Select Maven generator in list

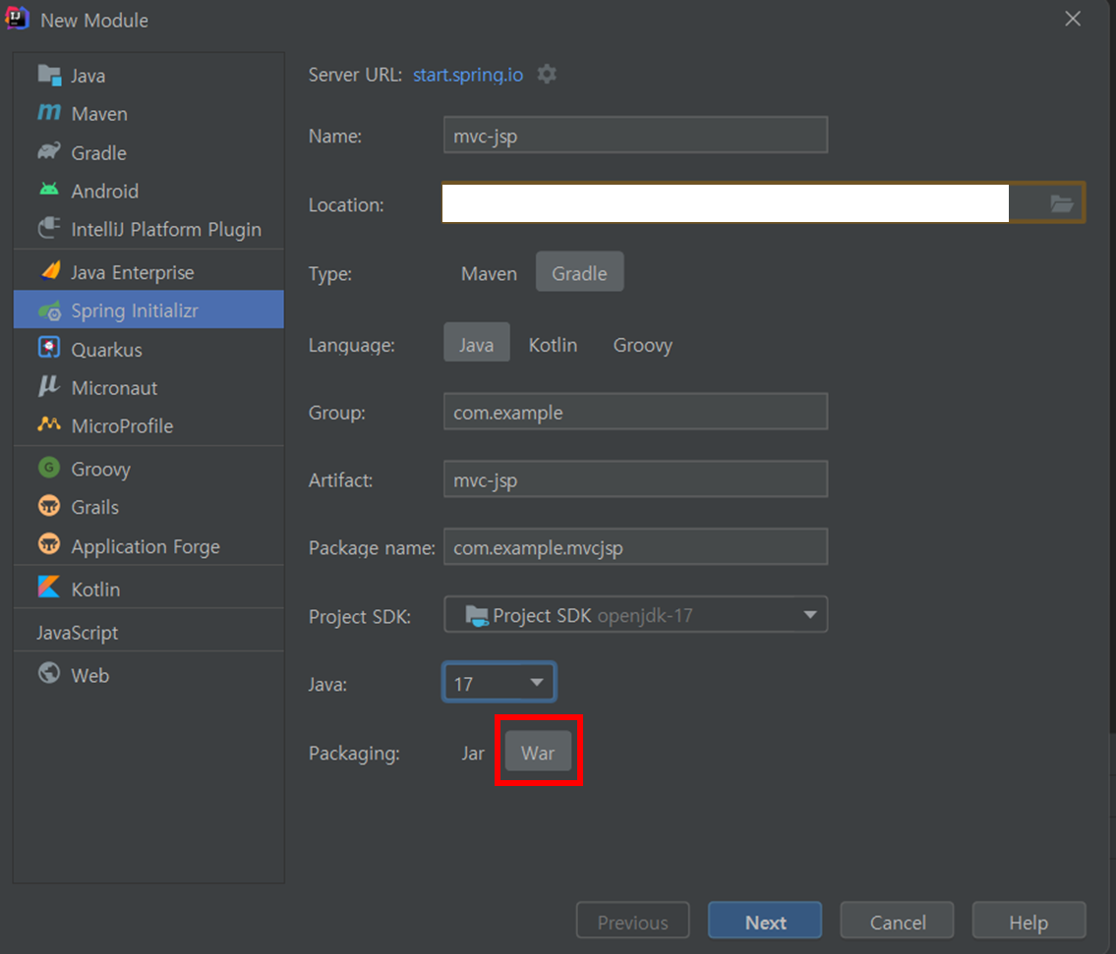click(x=148, y=114)
